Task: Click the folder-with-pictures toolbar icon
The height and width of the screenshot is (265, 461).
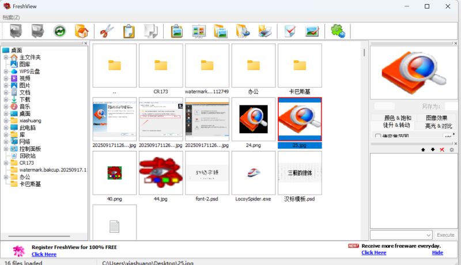Action: point(221,31)
